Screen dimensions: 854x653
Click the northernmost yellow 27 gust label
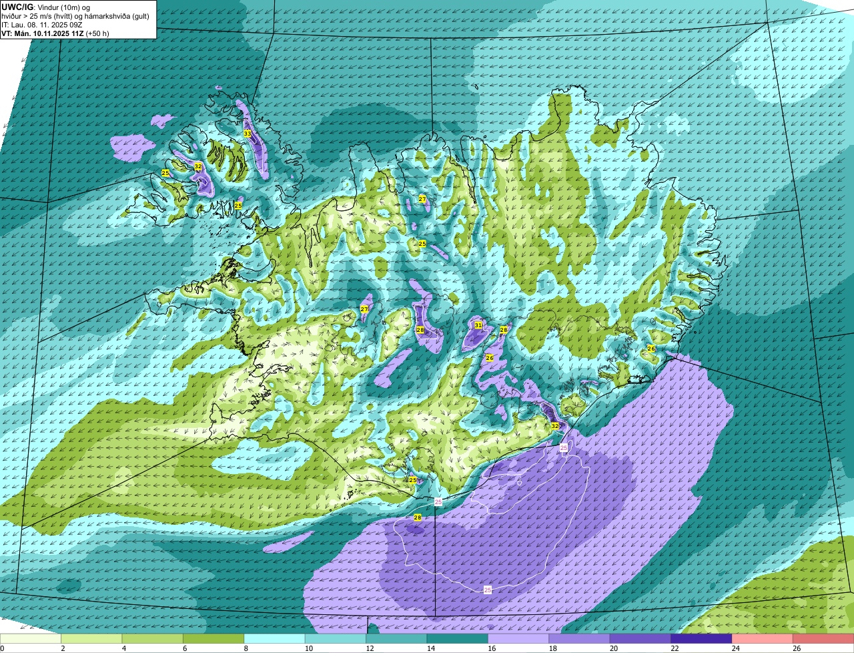pos(422,199)
